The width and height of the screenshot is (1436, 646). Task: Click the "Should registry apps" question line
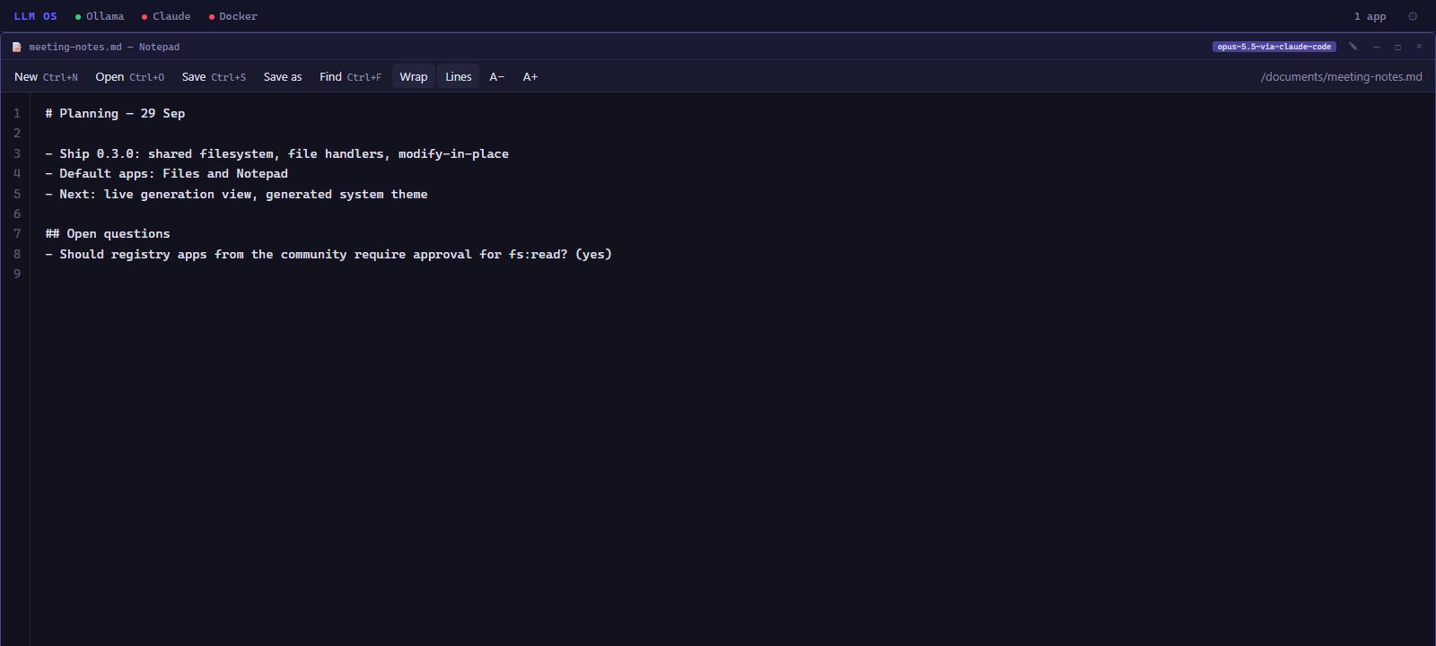coord(328,255)
